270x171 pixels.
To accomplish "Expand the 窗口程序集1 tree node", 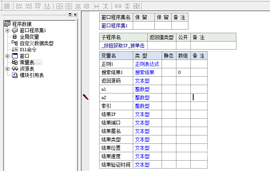I will pyautogui.click(x=7, y=30).
